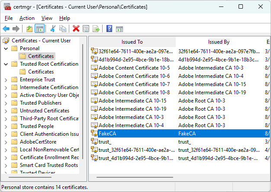Image resolution: width=271 pixels, height=192 pixels.
Task: Click the red Delete X icon
Action: point(76,29)
